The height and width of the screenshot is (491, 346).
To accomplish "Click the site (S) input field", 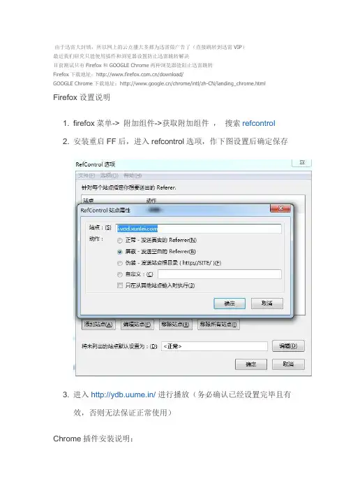I will 199,229.
